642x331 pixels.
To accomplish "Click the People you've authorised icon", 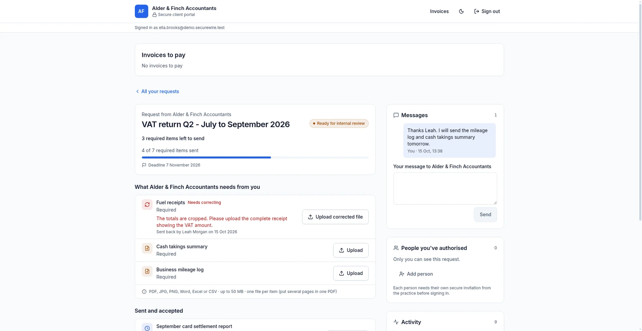I will pos(396,248).
